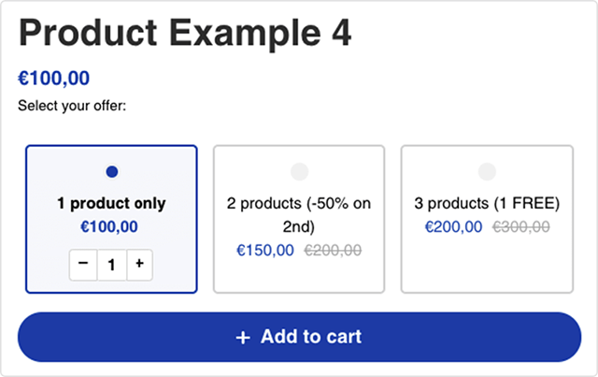Click the €100,00 price in first offer card
598x377 pixels.
tap(109, 227)
